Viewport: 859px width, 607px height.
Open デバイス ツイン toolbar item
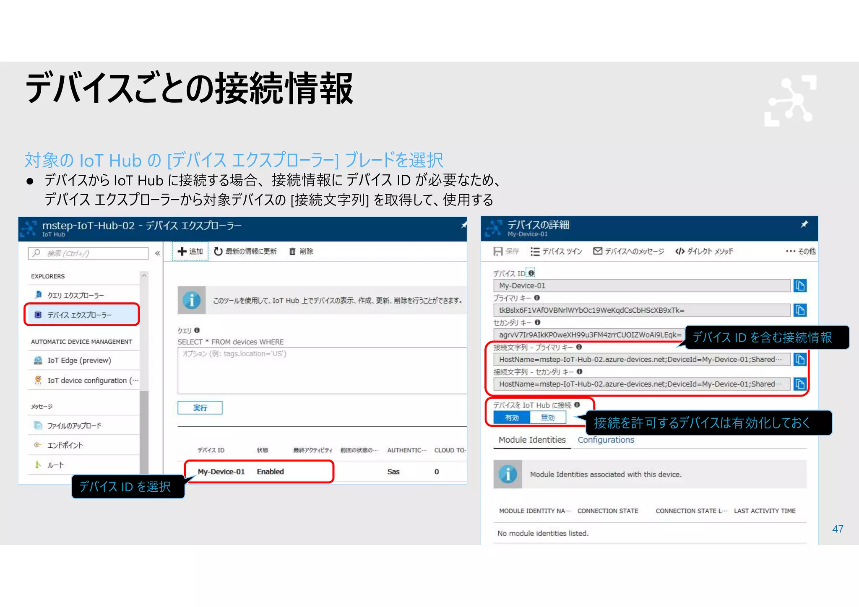(x=556, y=251)
